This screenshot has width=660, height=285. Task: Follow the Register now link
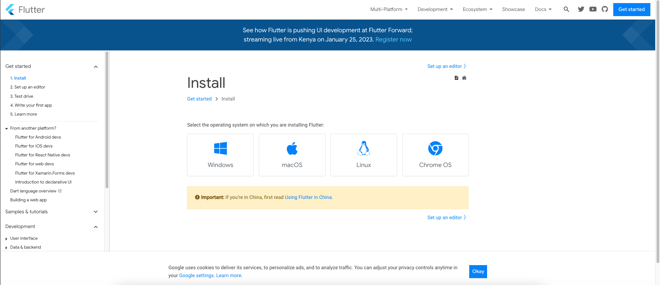click(393, 39)
